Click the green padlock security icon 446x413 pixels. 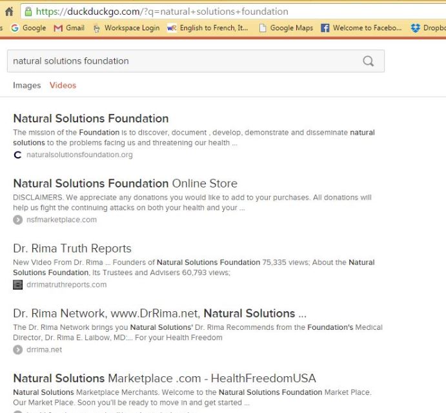tap(28, 12)
